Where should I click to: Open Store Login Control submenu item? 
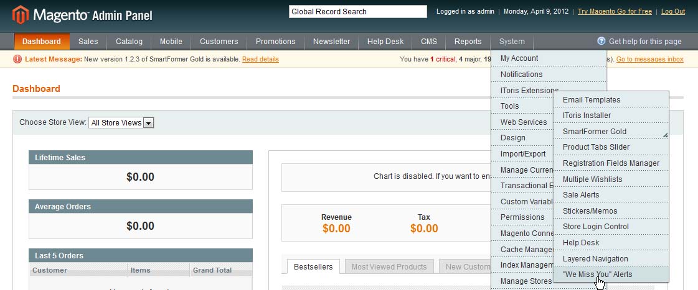point(611,227)
